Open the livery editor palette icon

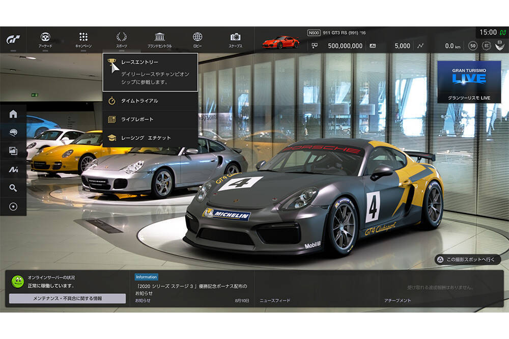click(x=13, y=133)
